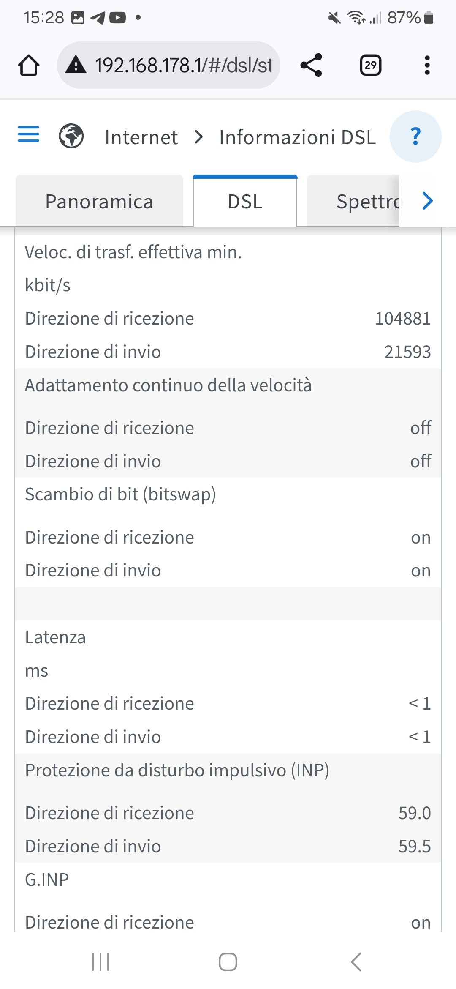Tap the globe Internet icon

71,137
